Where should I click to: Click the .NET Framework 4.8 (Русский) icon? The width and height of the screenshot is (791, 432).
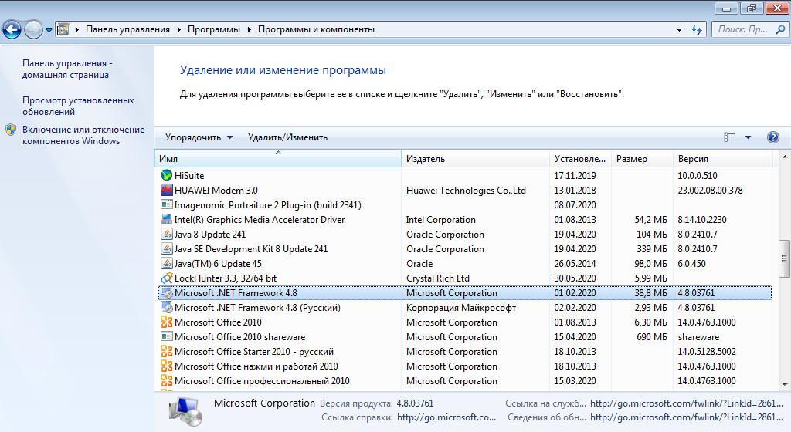(167, 307)
